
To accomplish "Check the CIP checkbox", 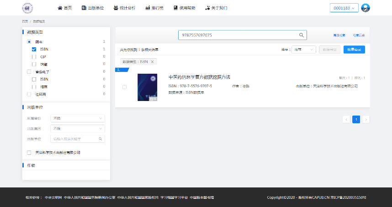I will pyautogui.click(x=34, y=57).
